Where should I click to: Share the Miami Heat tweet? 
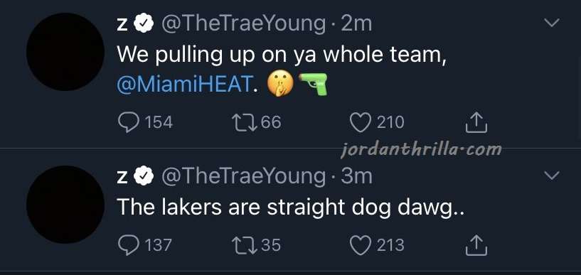pos(476,122)
